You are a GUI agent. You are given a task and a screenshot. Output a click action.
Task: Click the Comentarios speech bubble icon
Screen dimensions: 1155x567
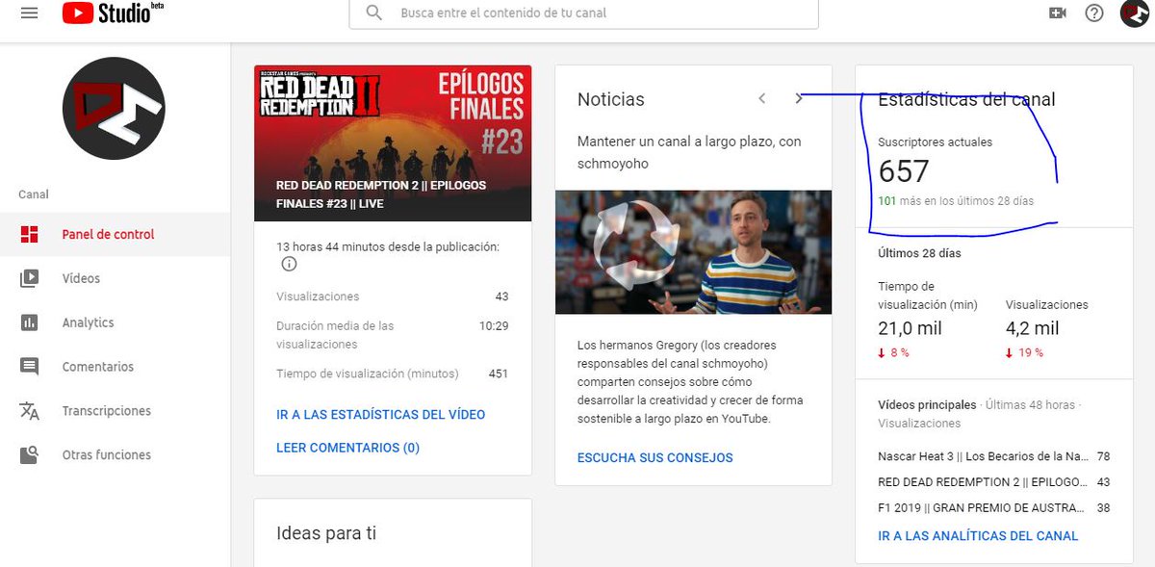point(30,367)
